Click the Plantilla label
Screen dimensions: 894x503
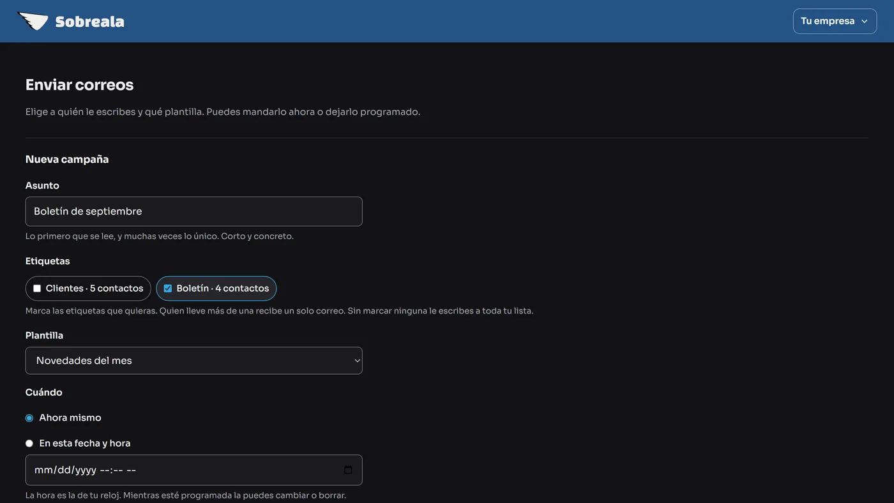pos(45,335)
